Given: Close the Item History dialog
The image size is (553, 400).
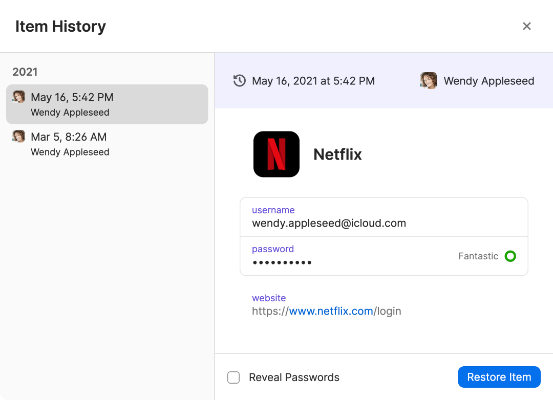Looking at the screenshot, I should (526, 26).
